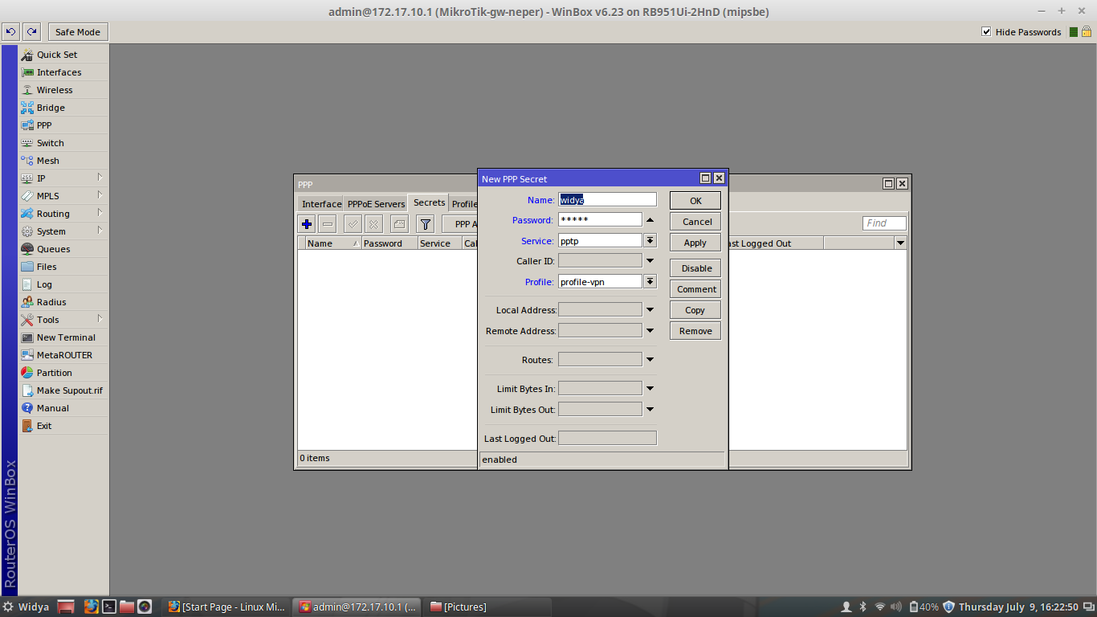The image size is (1097, 617).
Task: Click the blue plus Add button in PPP
Action: 307,224
